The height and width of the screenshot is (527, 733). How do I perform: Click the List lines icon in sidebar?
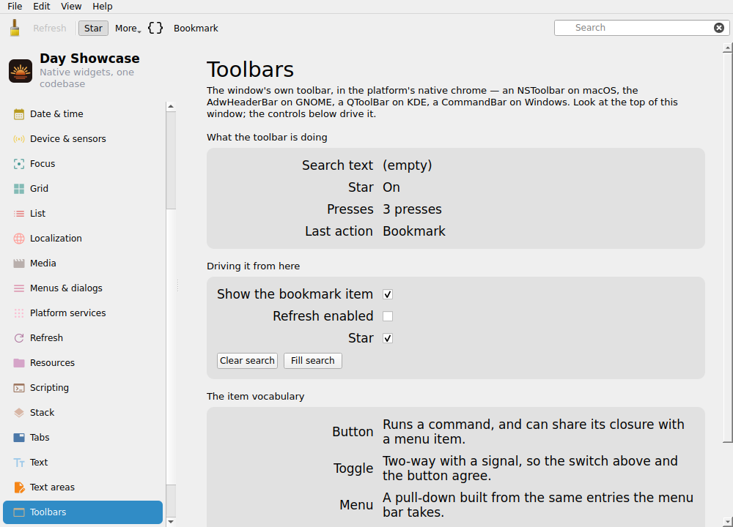coord(19,213)
